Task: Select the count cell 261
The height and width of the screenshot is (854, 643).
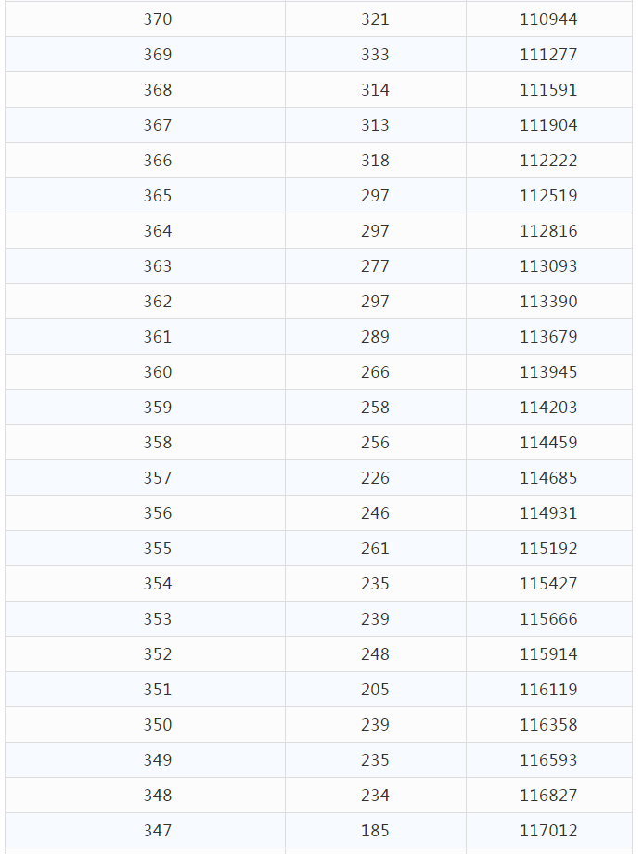Action: coord(375,549)
